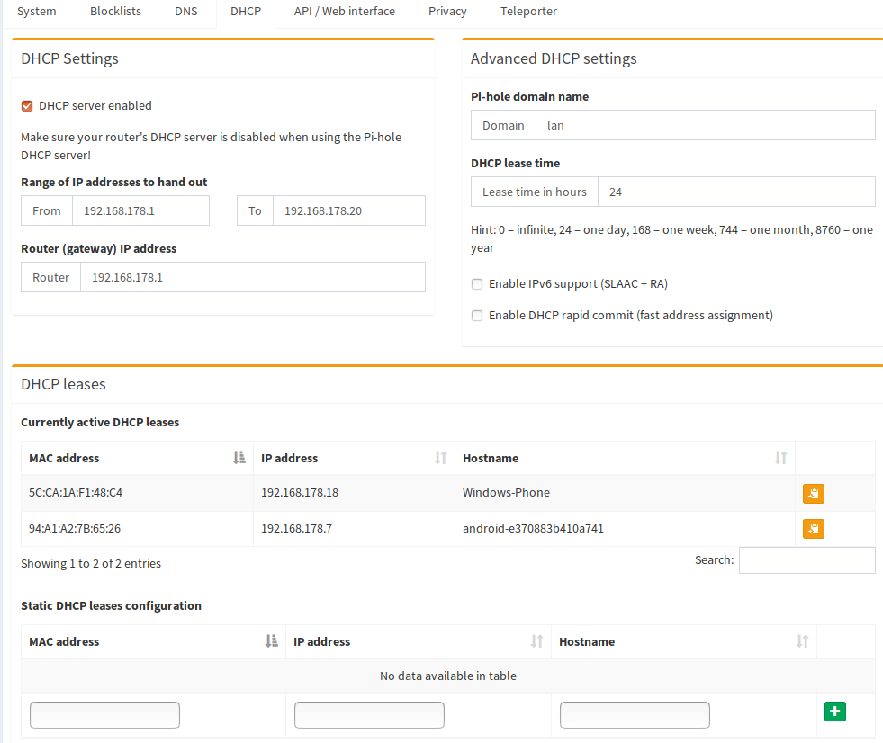This screenshot has width=883, height=743.
Task: Click the lease Search input box
Action: tap(806, 560)
